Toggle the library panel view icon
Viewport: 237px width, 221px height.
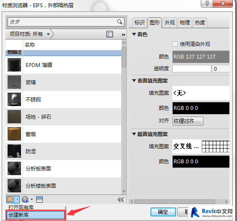pyautogui.click(x=110, y=34)
